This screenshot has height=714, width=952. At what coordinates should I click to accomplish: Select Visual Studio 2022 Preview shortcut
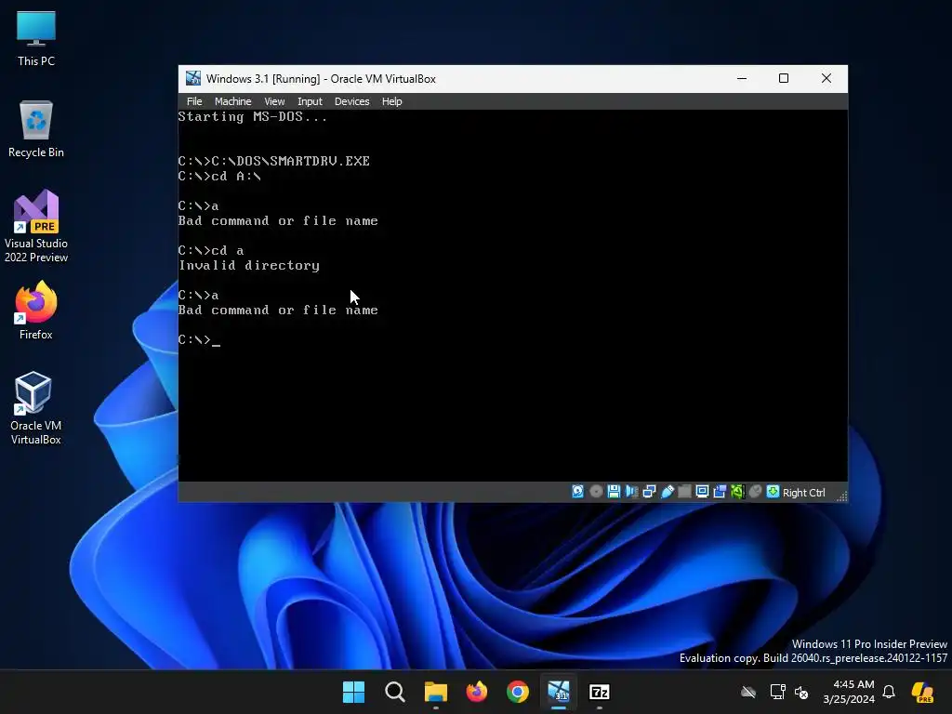coord(36,227)
